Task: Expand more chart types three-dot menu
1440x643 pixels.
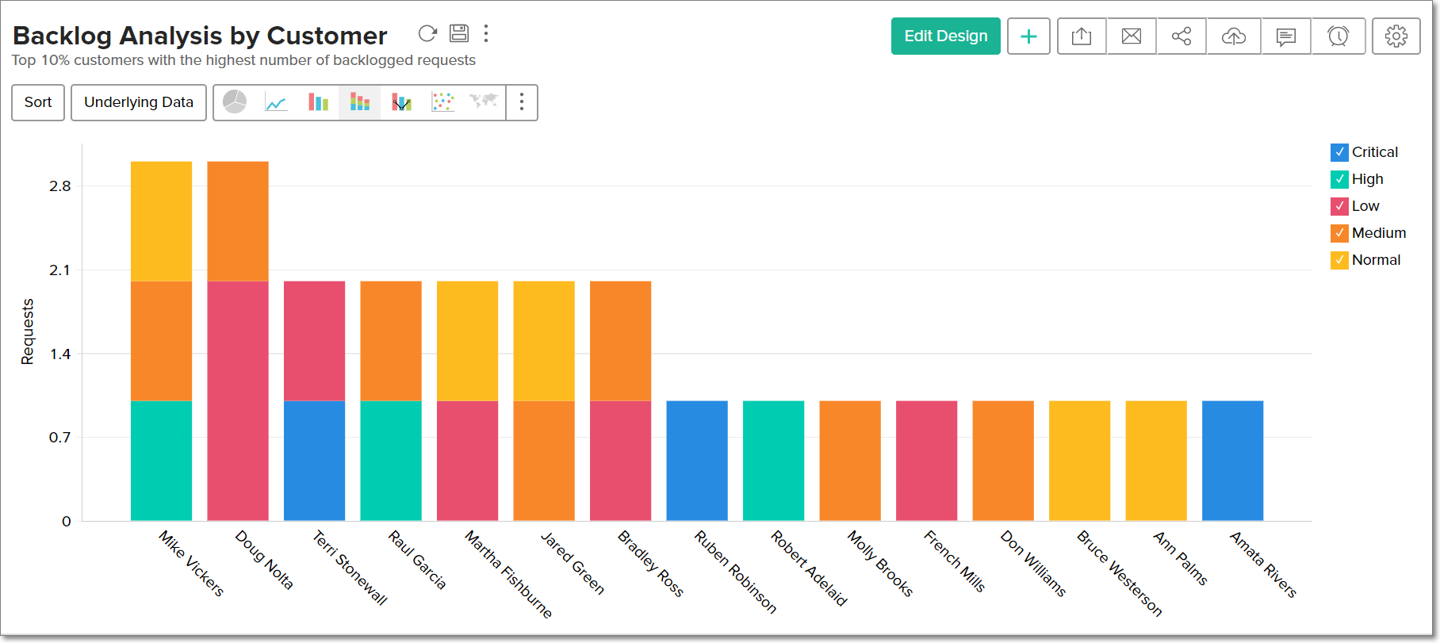Action: (x=522, y=102)
